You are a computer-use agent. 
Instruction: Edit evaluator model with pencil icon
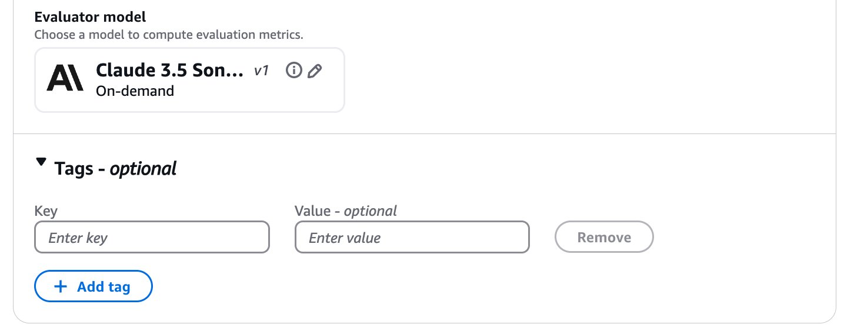point(315,71)
